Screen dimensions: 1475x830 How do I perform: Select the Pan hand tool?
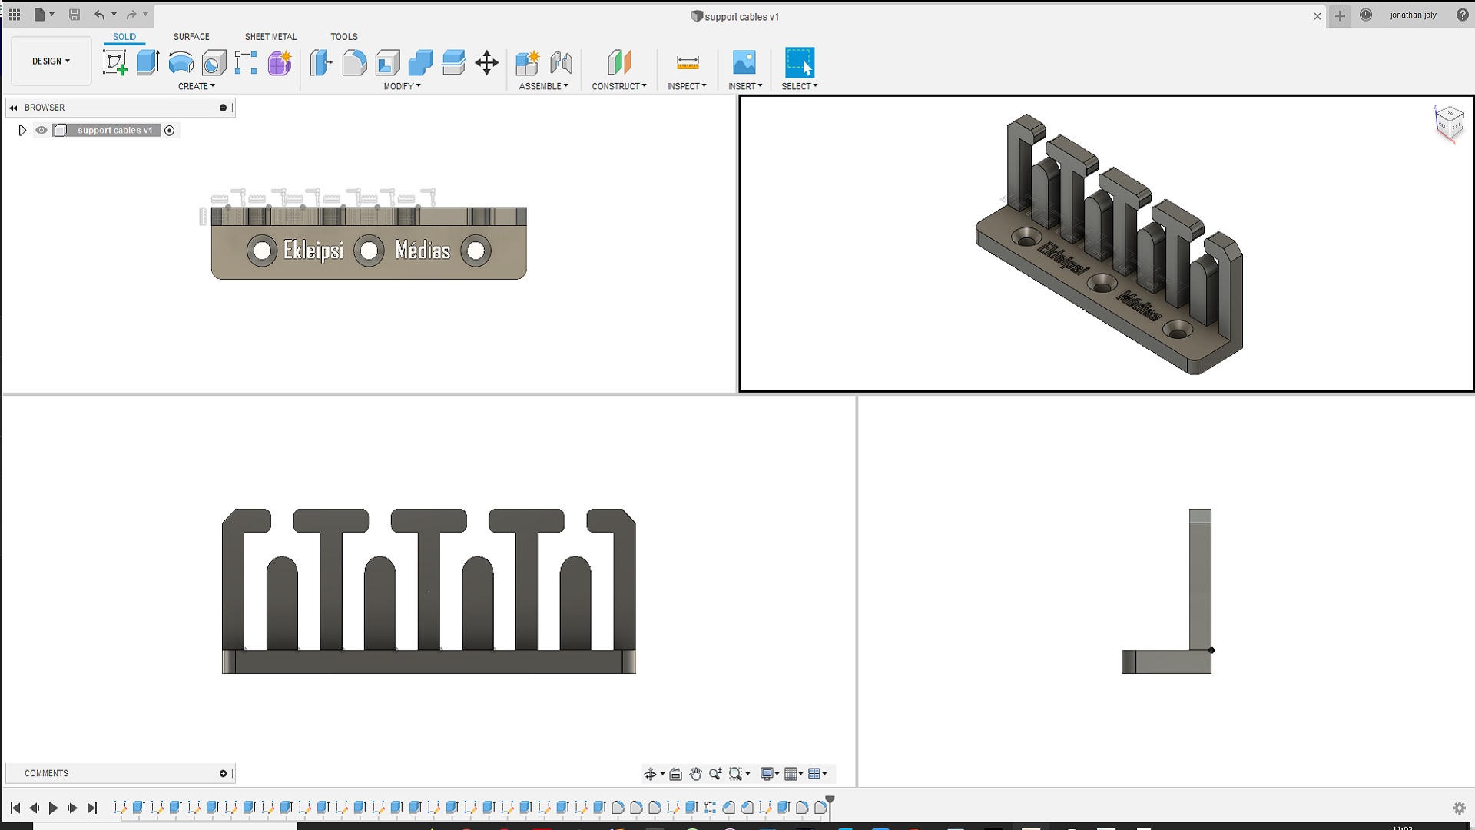(x=695, y=774)
